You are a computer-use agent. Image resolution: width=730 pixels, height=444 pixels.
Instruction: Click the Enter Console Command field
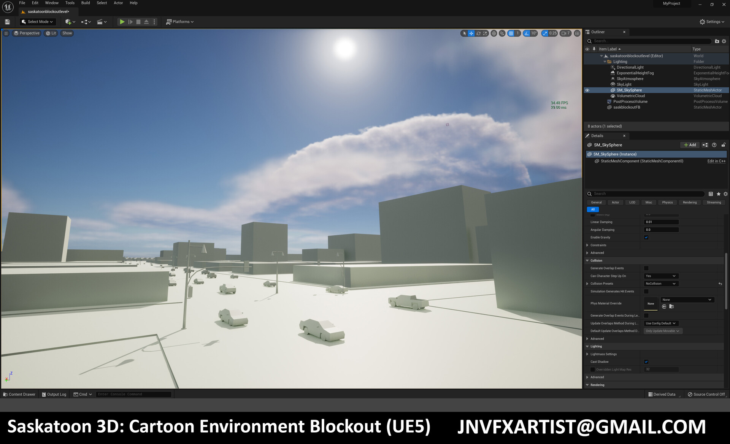133,394
